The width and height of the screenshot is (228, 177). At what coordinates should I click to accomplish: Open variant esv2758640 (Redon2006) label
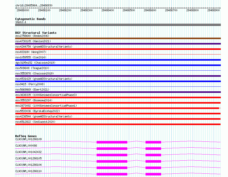point(32,36)
